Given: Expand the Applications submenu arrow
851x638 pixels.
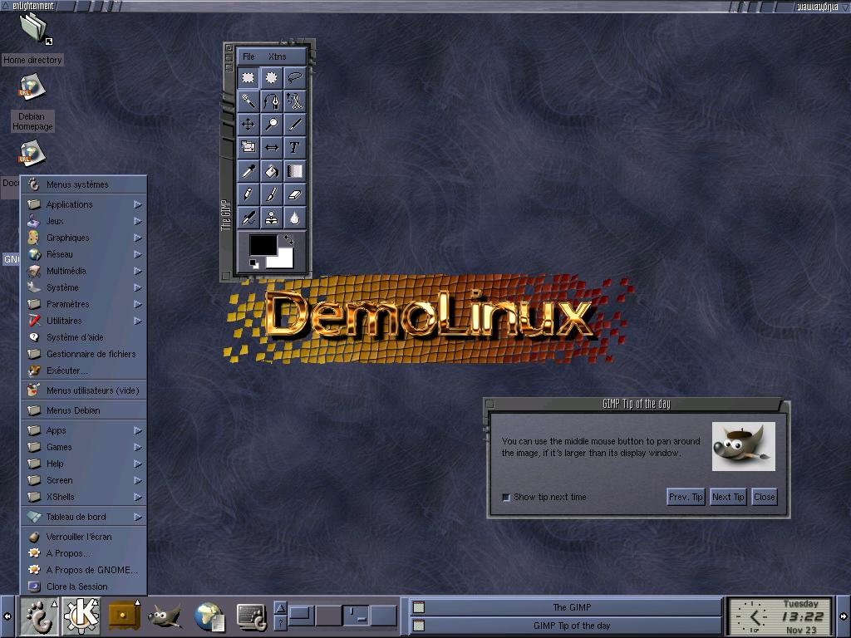Looking at the screenshot, I should [138, 204].
